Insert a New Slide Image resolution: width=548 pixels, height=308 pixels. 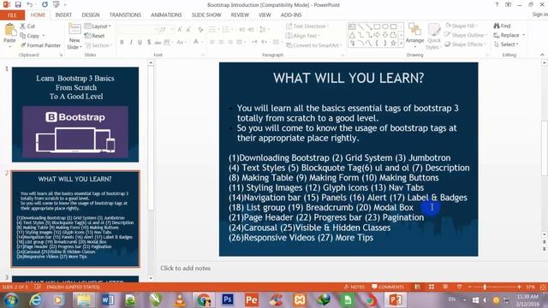pyautogui.click(x=74, y=36)
